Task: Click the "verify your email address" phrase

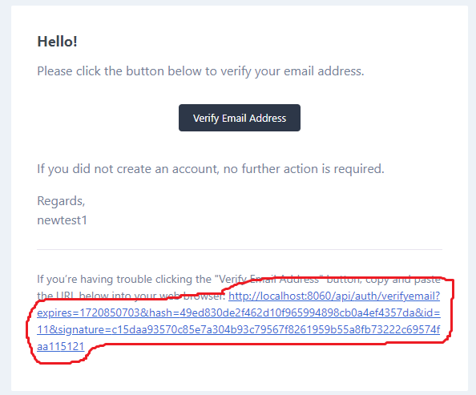Action: [x=292, y=71]
